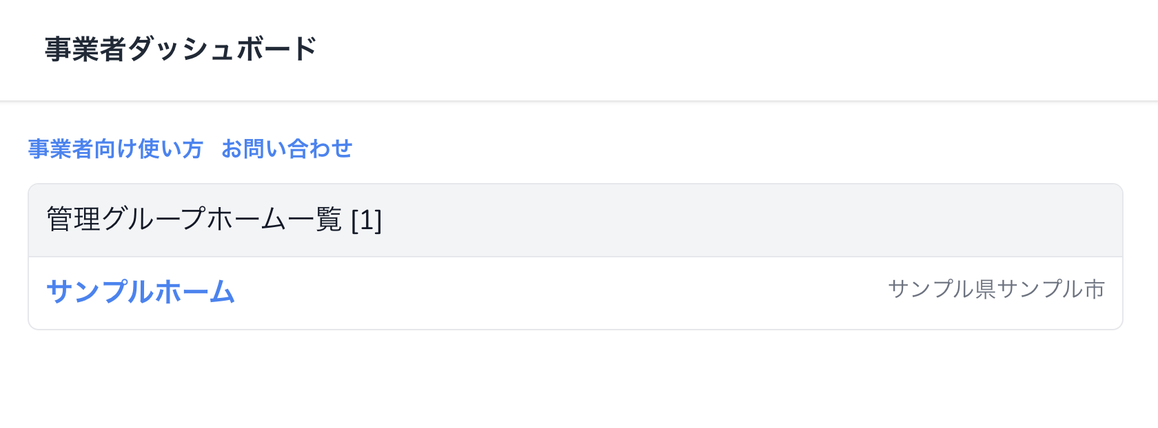
Task: Click the [1] count in list header
Action: (366, 221)
